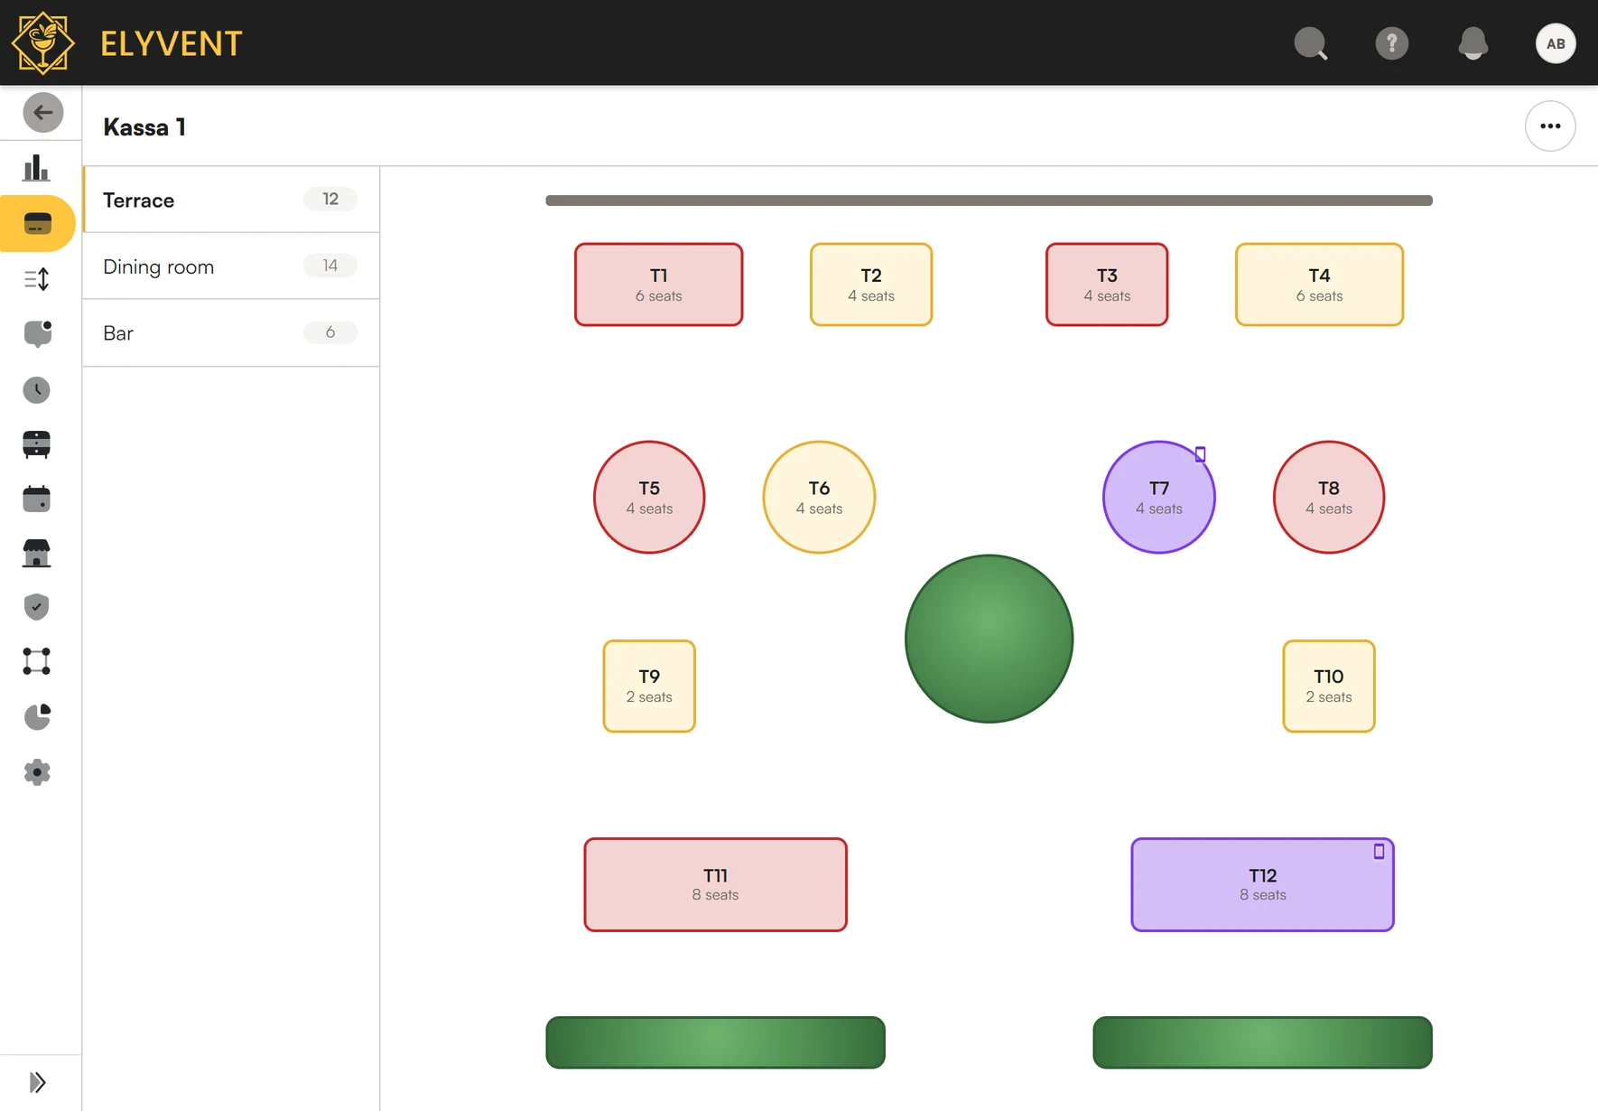Select purple table T12 with 8 seats
Image resolution: width=1598 pixels, height=1111 pixels.
pos(1262,884)
